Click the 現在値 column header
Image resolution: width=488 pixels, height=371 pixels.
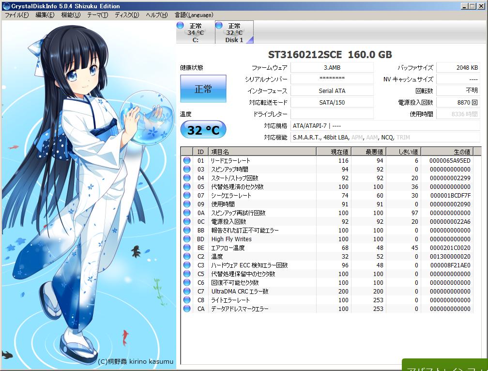click(x=334, y=152)
